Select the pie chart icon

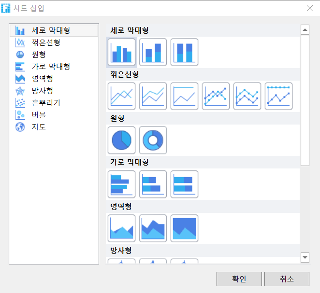coord(121,140)
